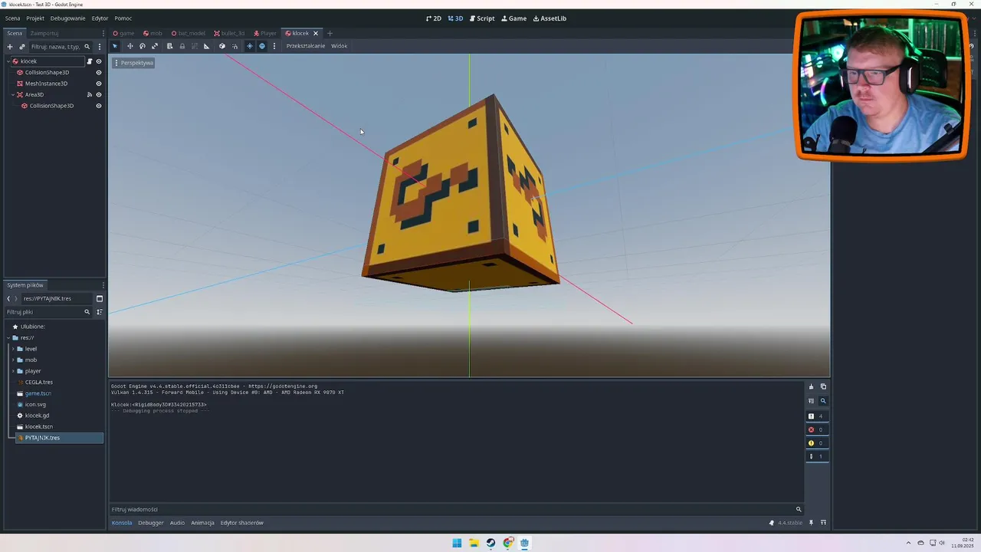The height and width of the screenshot is (552, 981).
Task: Open the Przekształcanie menu
Action: point(306,46)
